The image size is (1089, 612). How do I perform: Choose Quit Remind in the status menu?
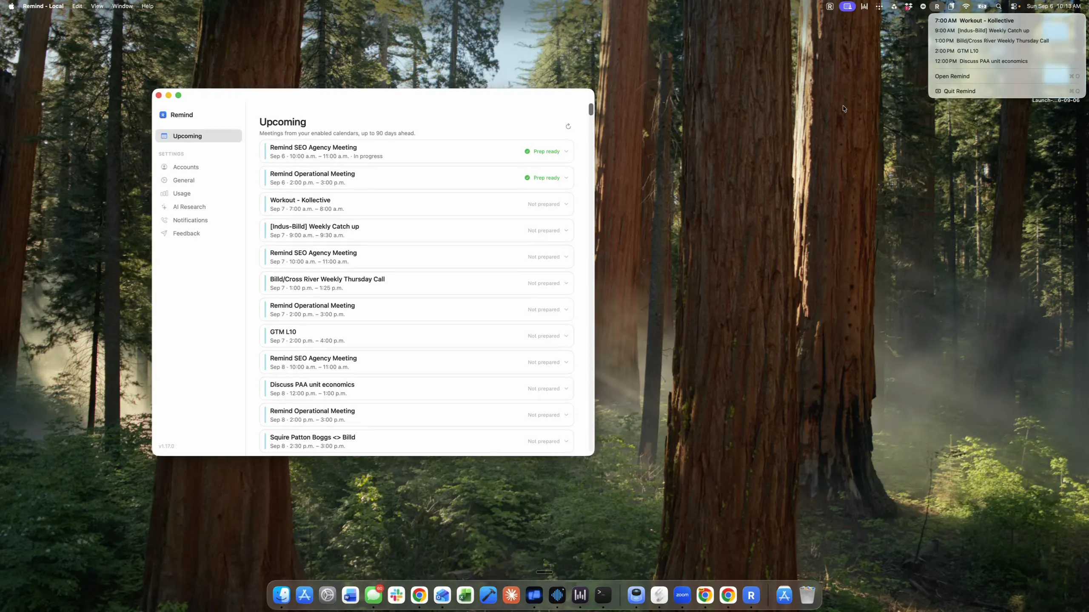coord(1007,91)
